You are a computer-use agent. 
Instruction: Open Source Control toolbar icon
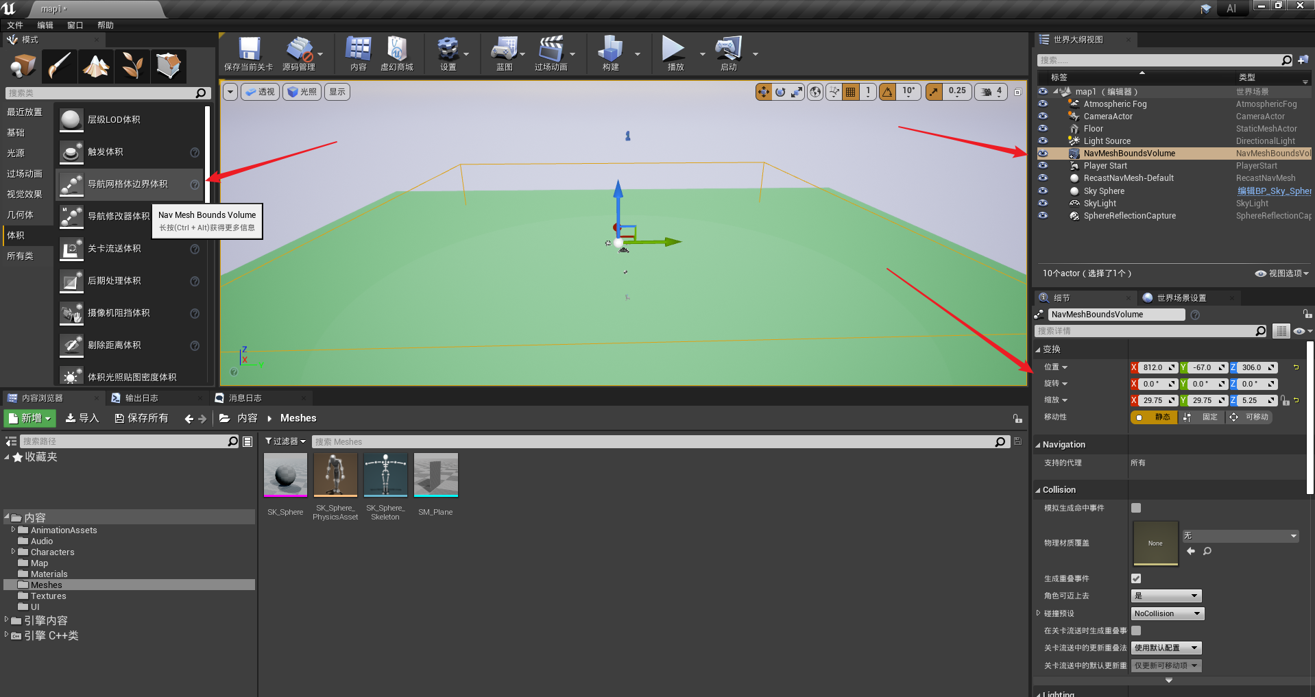(299, 53)
